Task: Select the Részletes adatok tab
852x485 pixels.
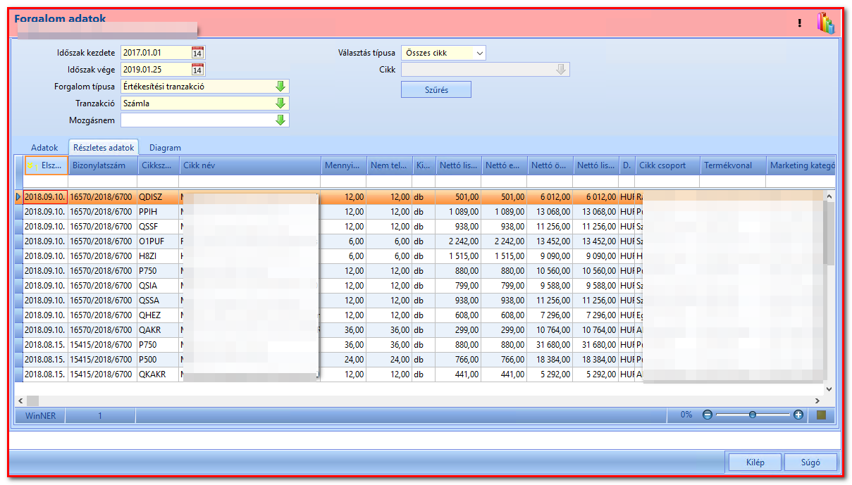Action: pyautogui.click(x=103, y=148)
